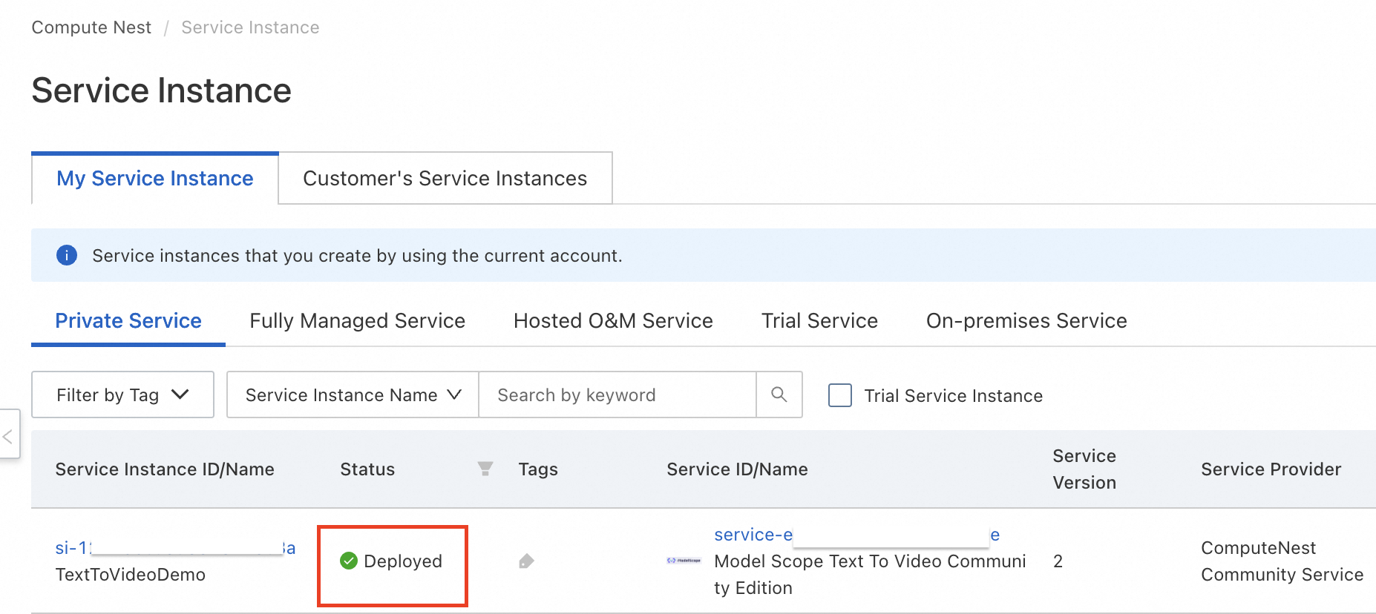The width and height of the screenshot is (1376, 614).
Task: Click the Service Instance ID/Name column header
Action: (165, 469)
